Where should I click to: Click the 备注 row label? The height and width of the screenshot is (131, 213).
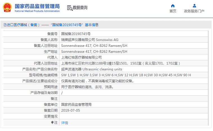(54, 99)
